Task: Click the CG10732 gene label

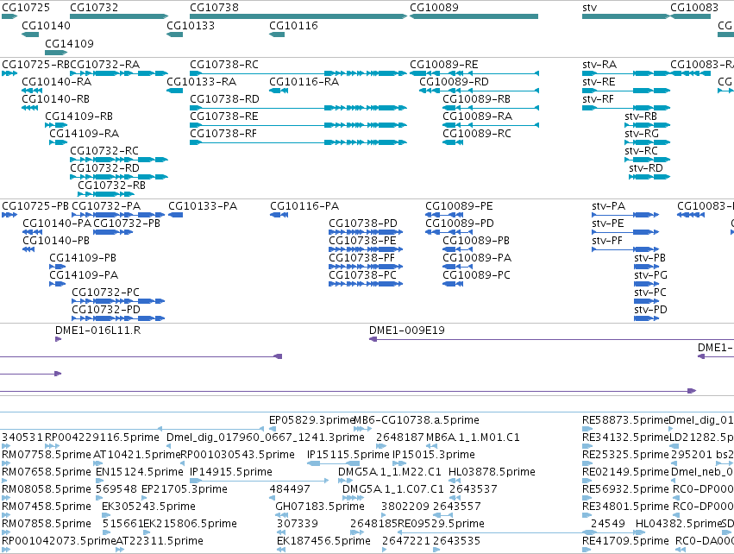Action: pyautogui.click(x=94, y=8)
